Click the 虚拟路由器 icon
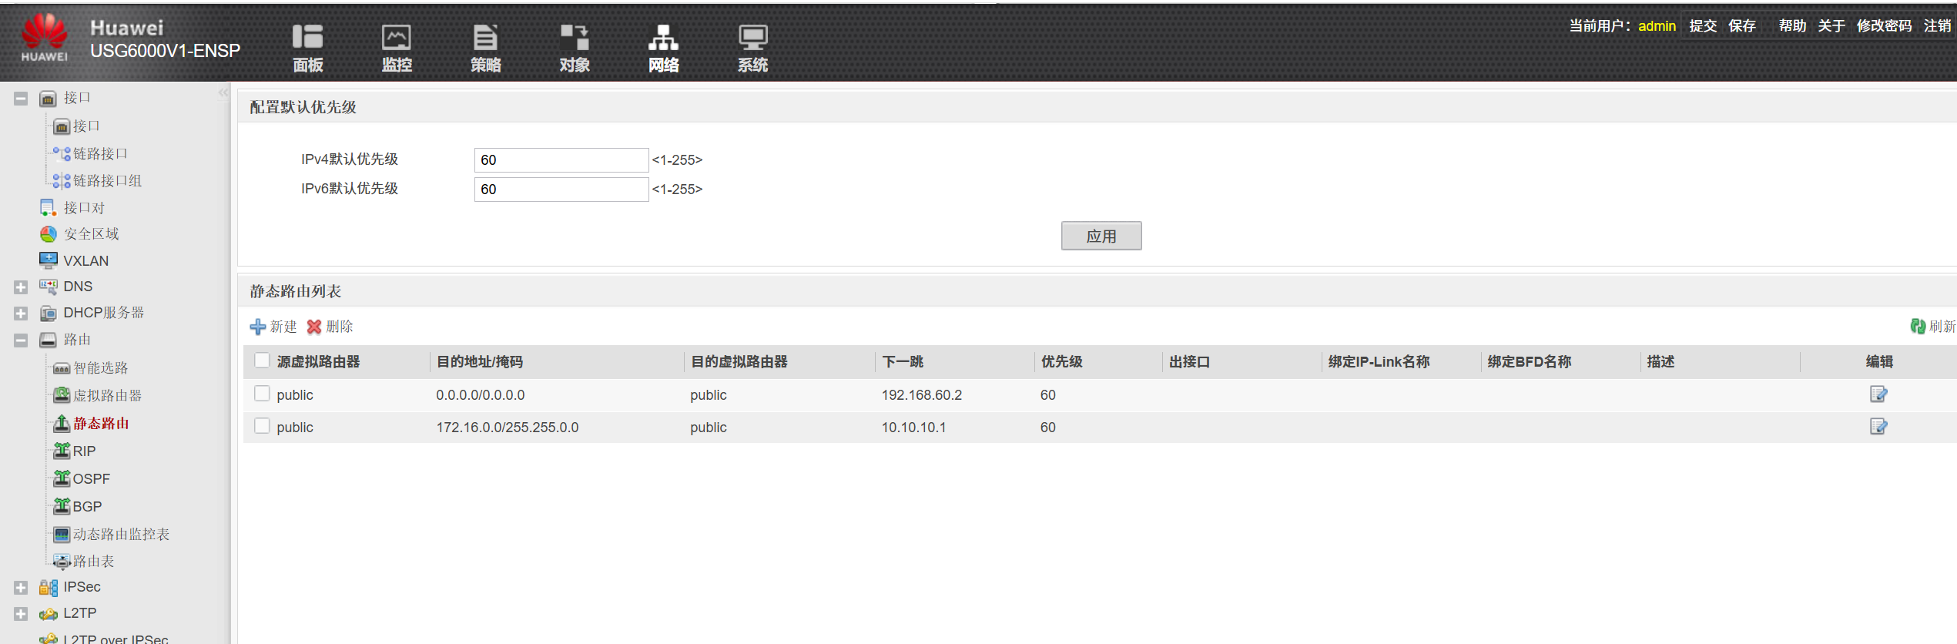The image size is (1957, 644). (x=62, y=395)
